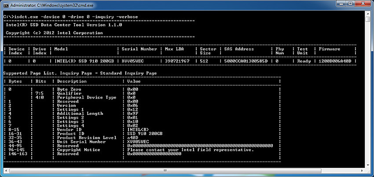
Task: Click the 'Sector Size' column header
Action: 208,51
